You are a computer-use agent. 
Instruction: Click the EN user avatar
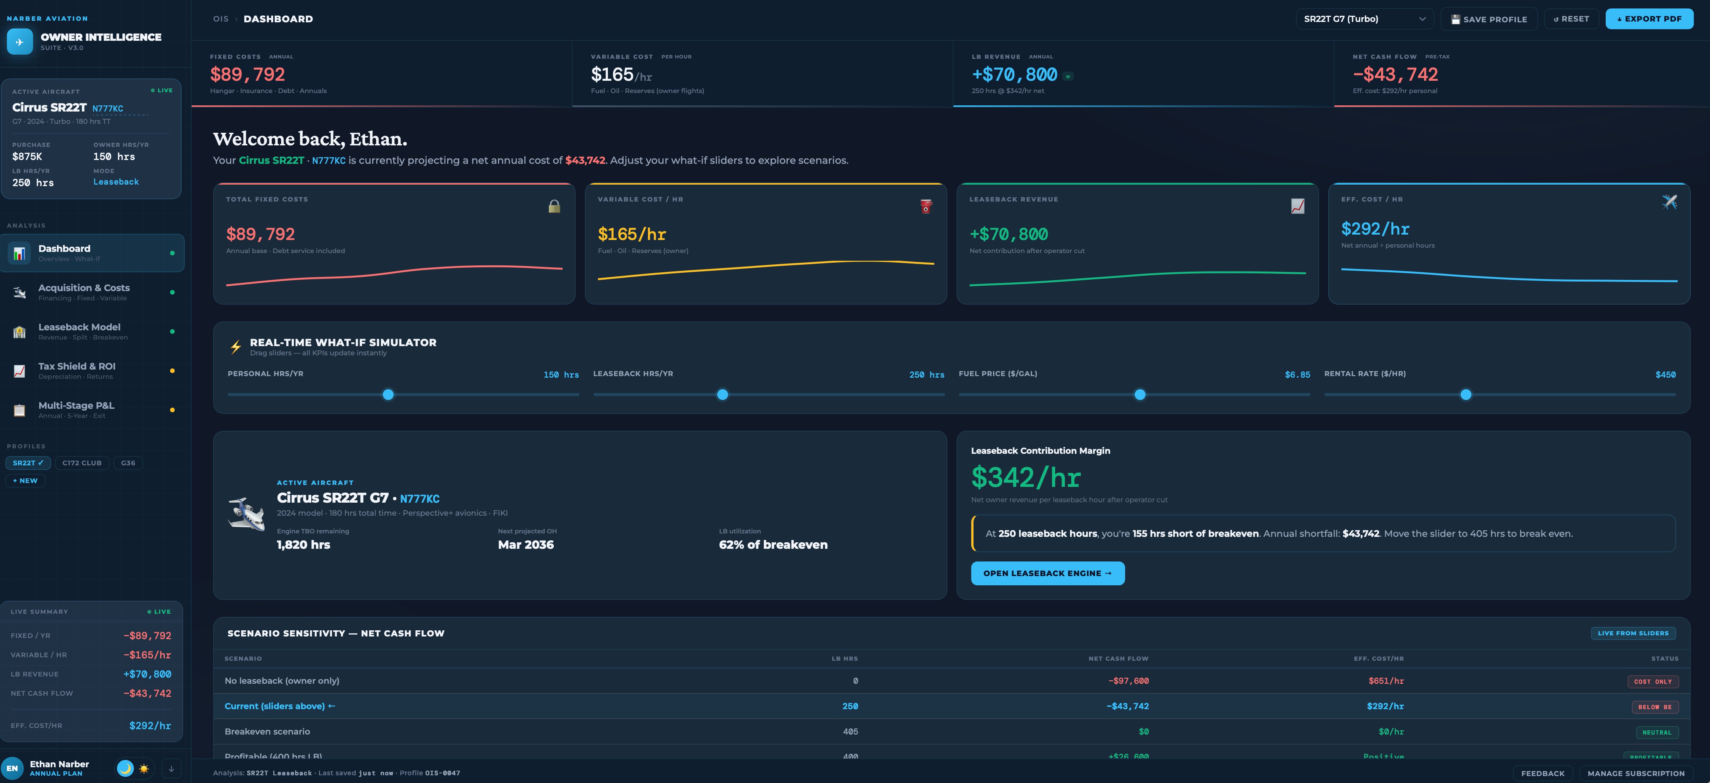tap(12, 768)
